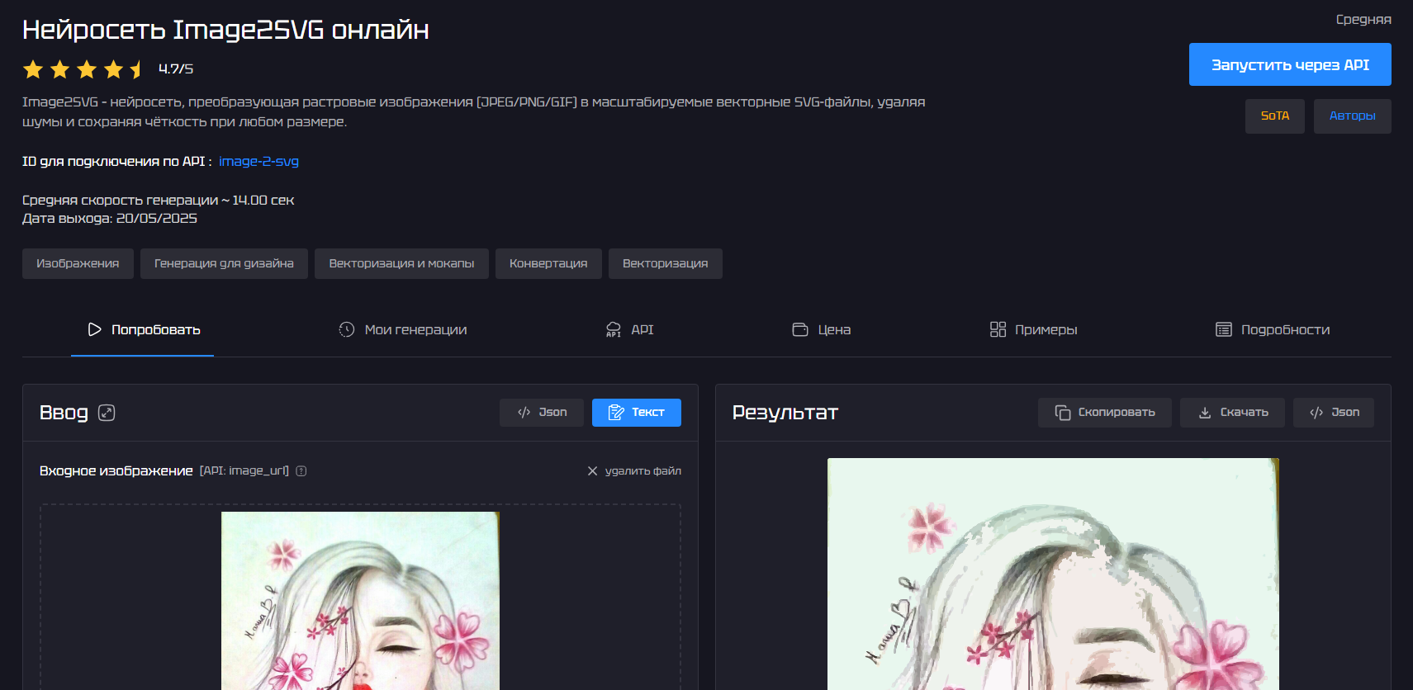The width and height of the screenshot is (1413, 690).
Task: Select the Векторизация и мокапы tag
Action: [401, 264]
